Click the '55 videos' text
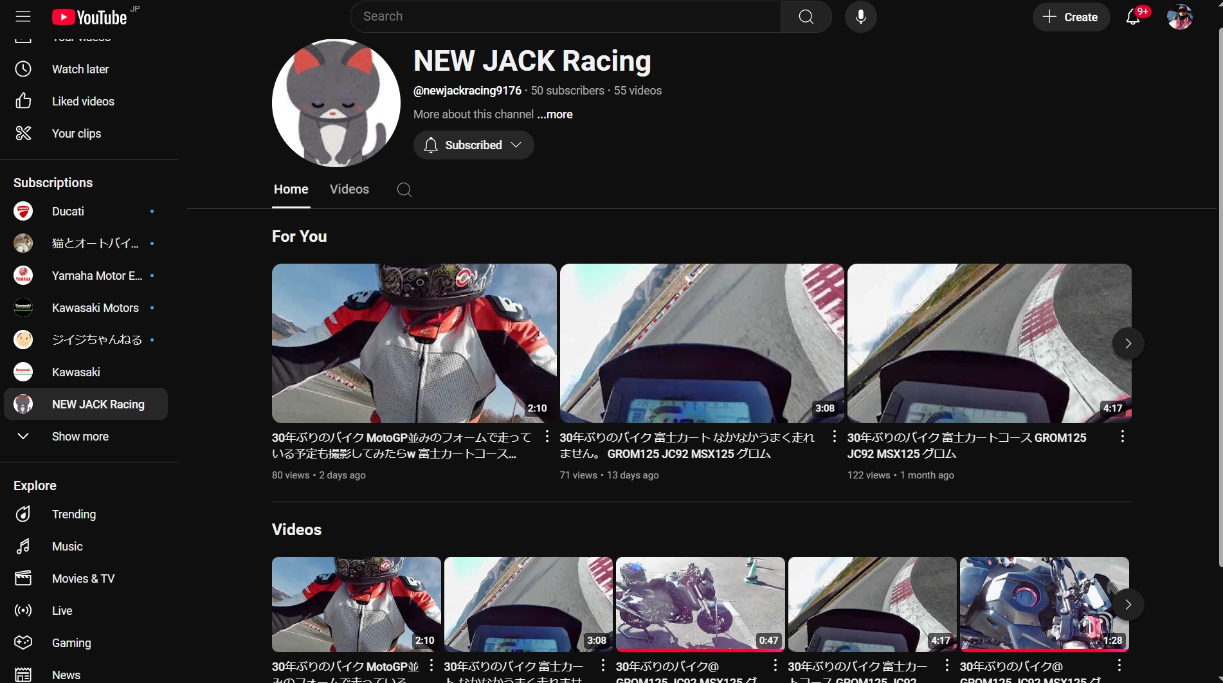This screenshot has height=683, width=1223. 638,91
